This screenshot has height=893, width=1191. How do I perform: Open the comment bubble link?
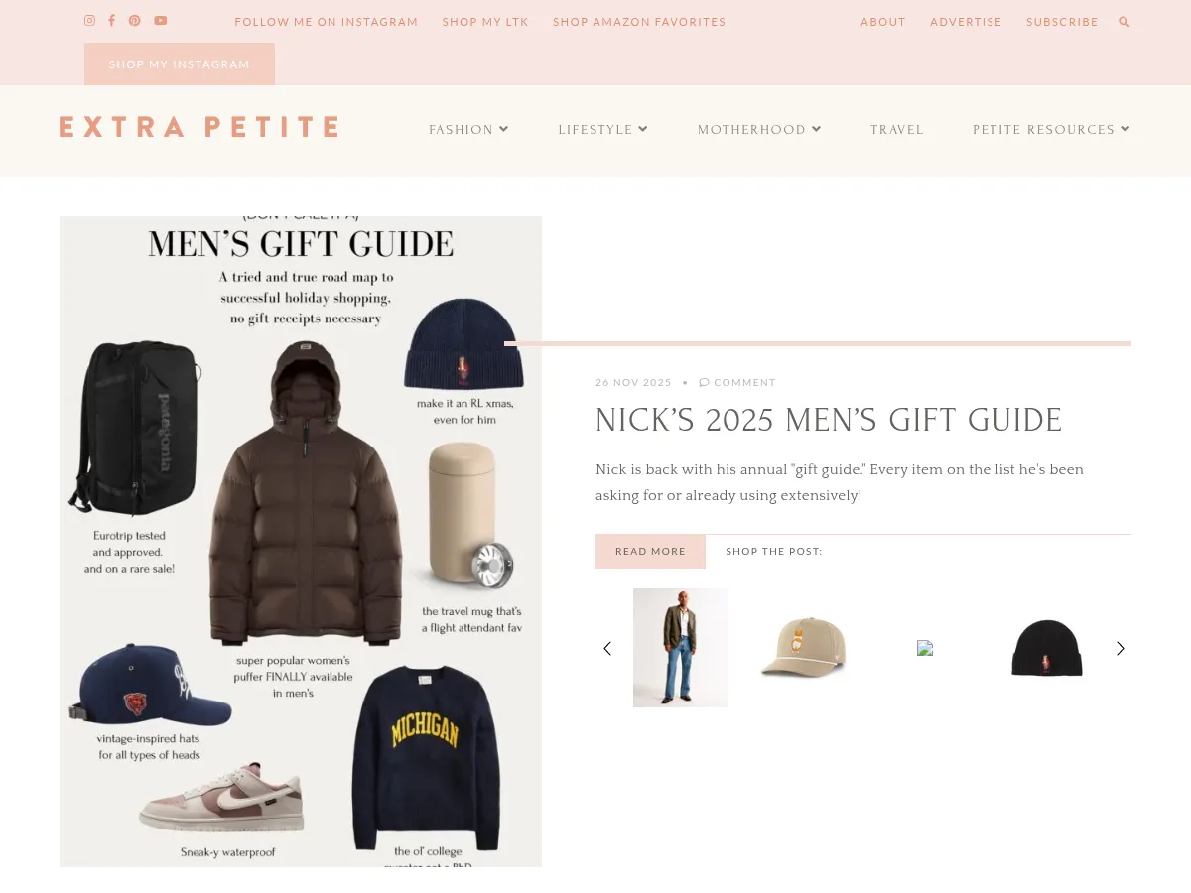tap(737, 382)
